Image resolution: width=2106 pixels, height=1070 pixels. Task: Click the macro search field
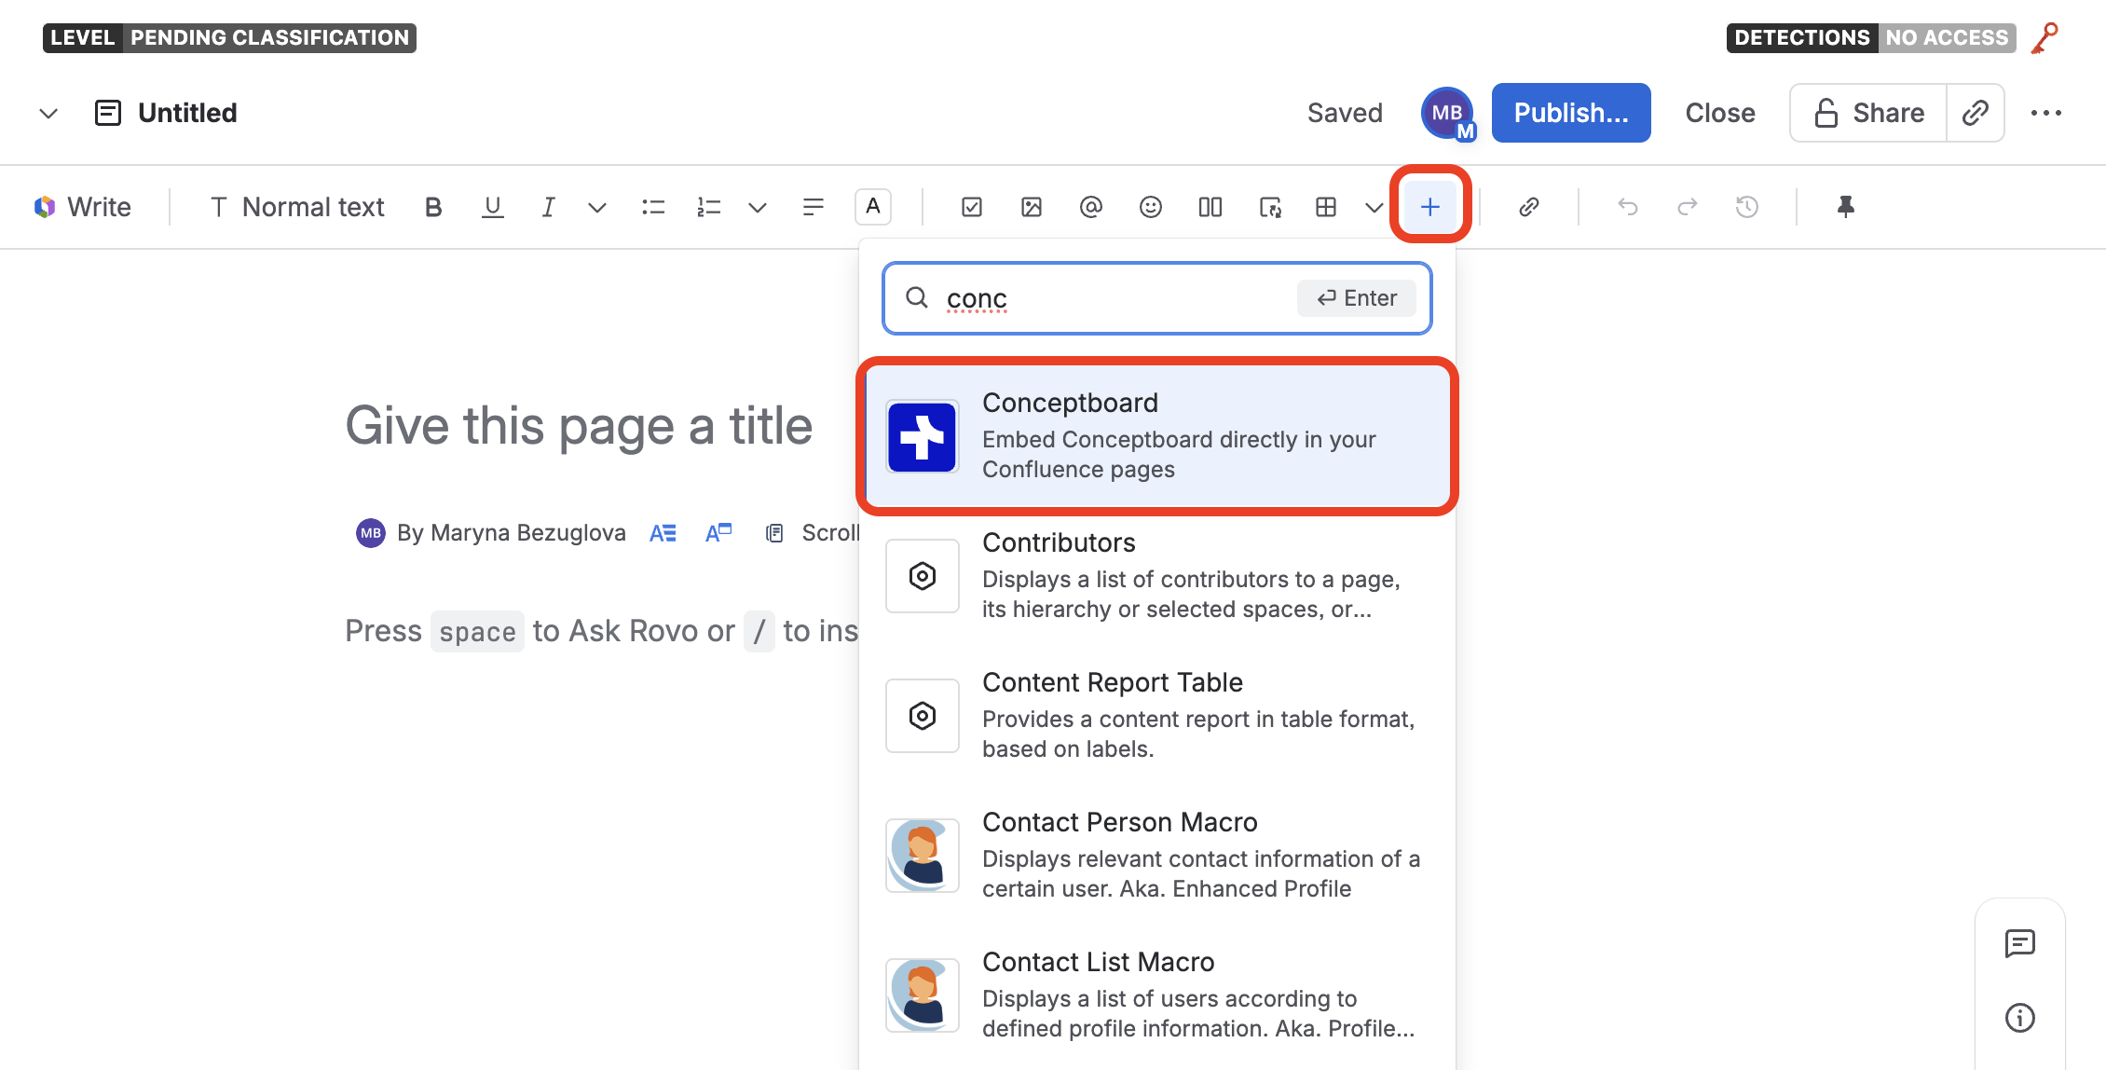tap(1157, 298)
